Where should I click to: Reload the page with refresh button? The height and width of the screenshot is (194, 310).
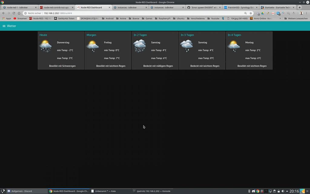tap(14, 13)
